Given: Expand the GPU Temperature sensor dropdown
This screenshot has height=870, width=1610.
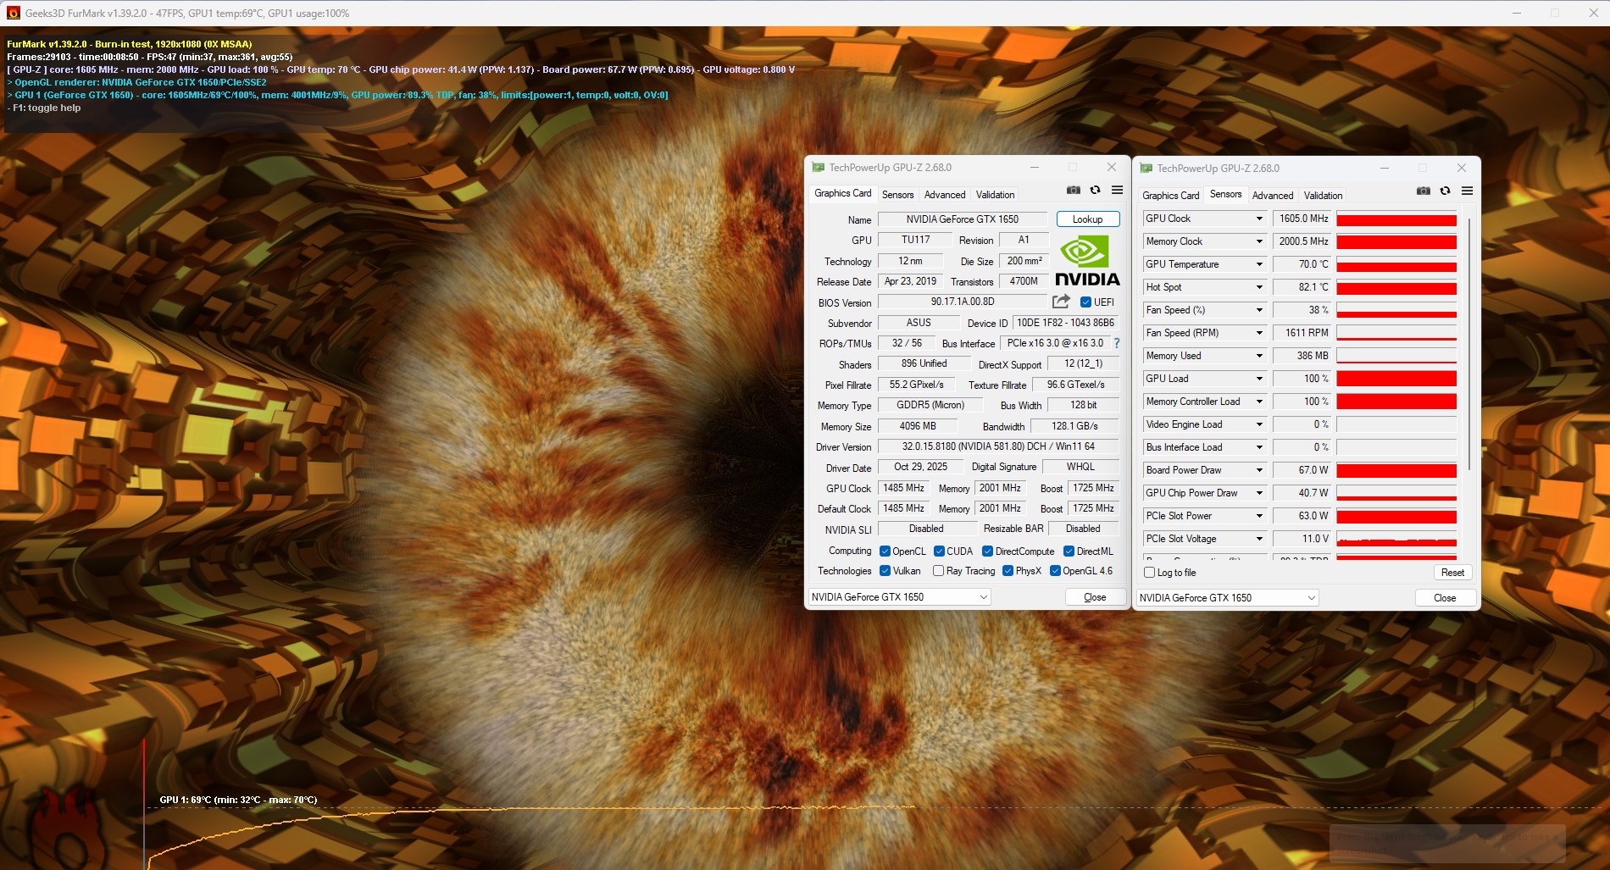Looking at the screenshot, I should [1259, 264].
